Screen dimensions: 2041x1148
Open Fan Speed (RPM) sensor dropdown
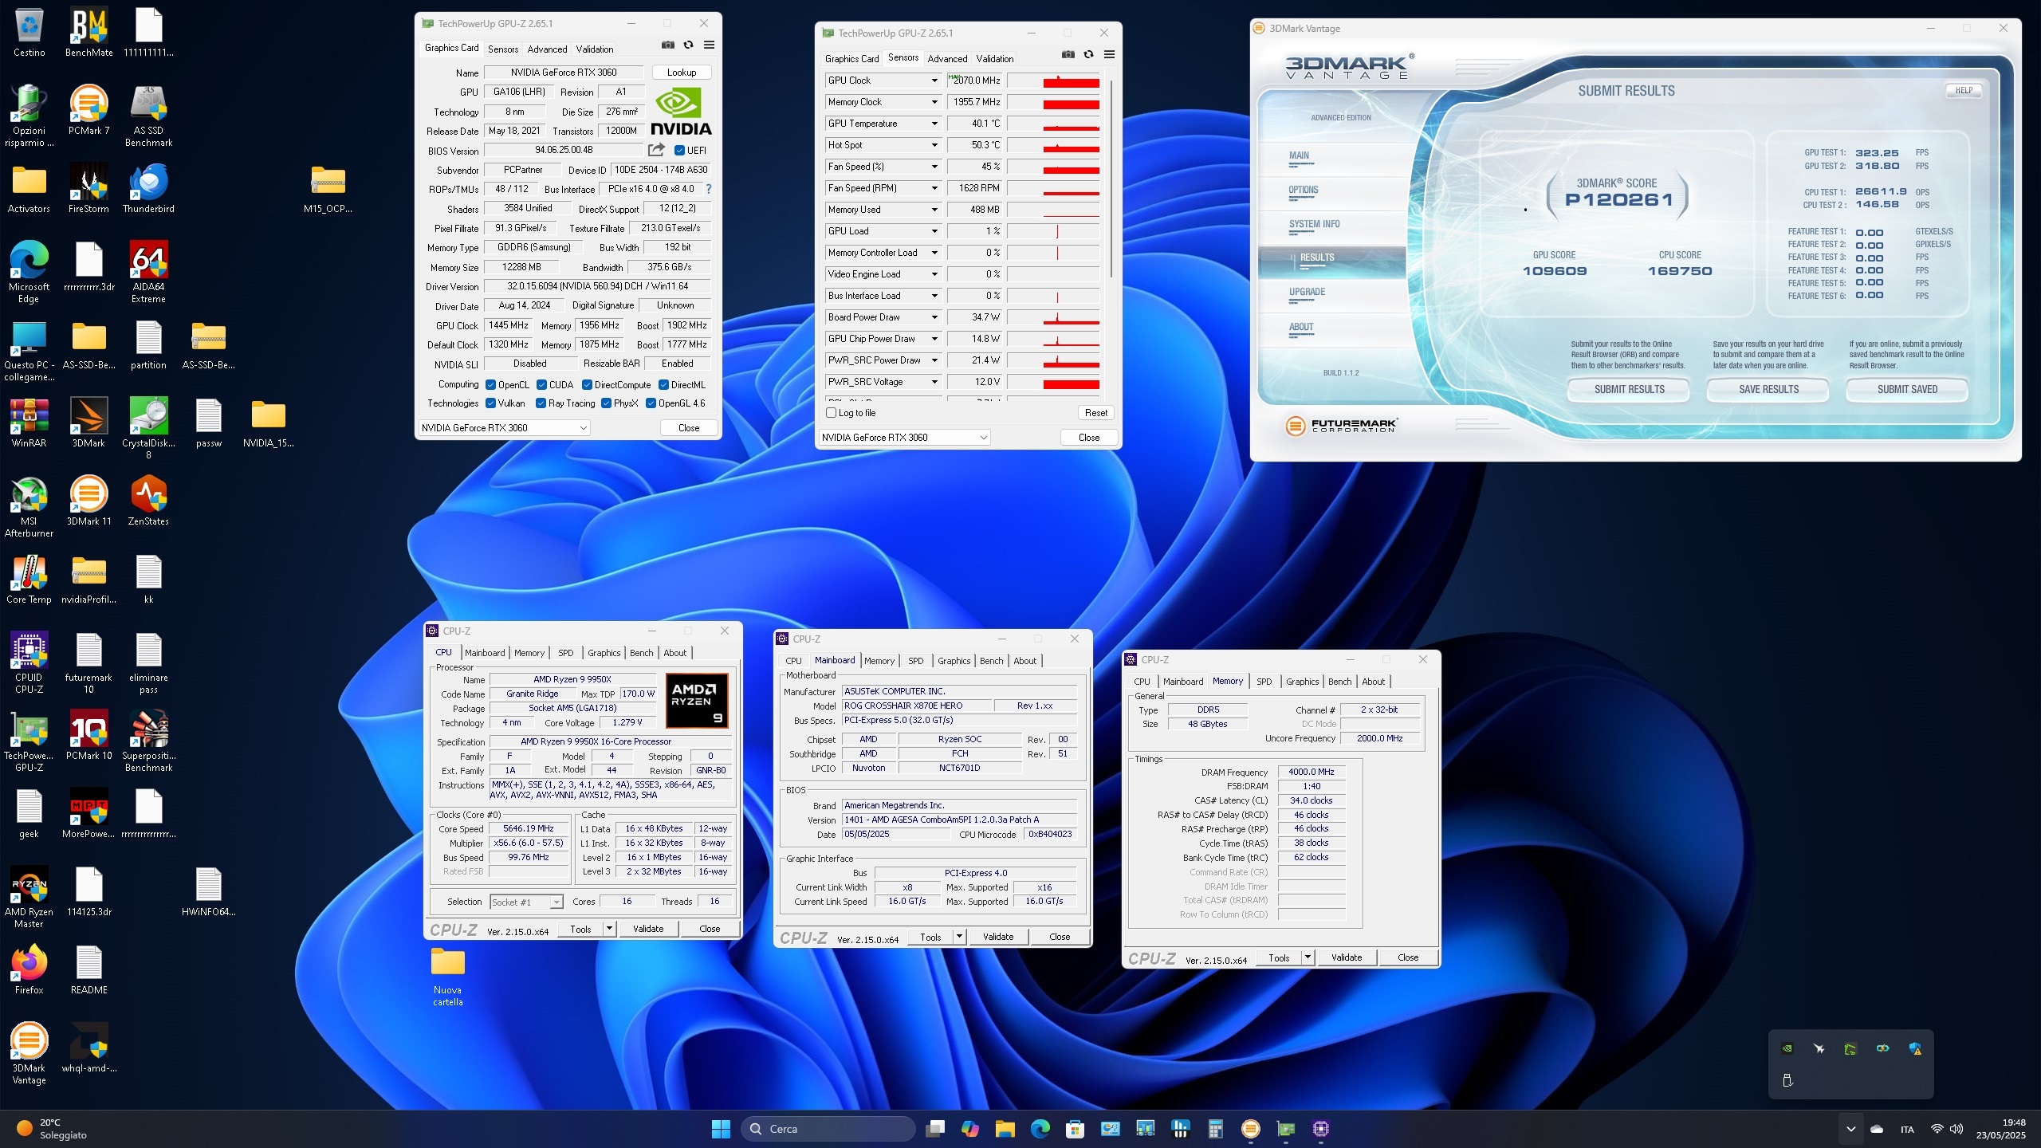click(x=934, y=188)
